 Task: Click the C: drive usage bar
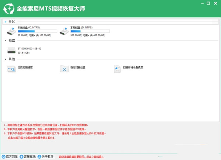37,31
